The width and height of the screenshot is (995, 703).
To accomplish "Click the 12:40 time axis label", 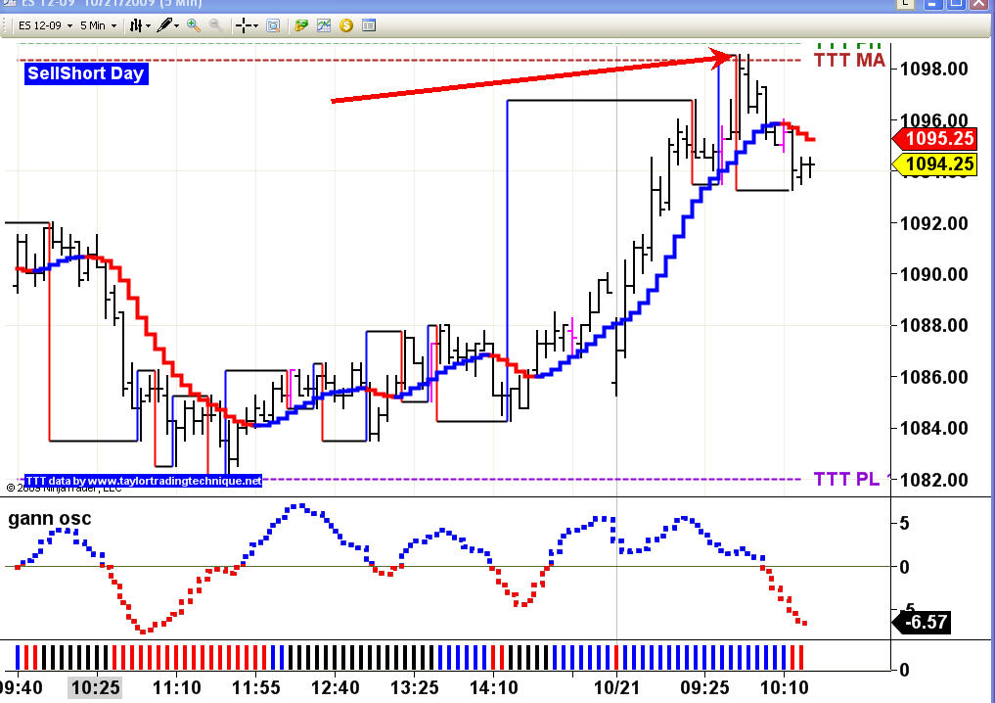I will pos(336,687).
